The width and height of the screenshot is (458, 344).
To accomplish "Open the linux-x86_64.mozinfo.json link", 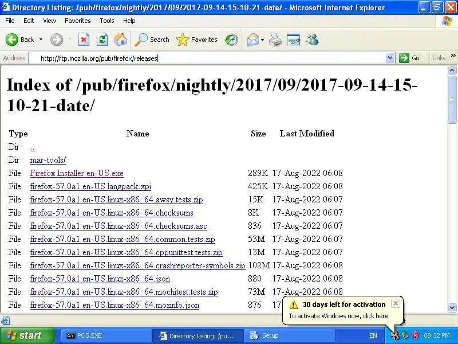I will (114, 305).
